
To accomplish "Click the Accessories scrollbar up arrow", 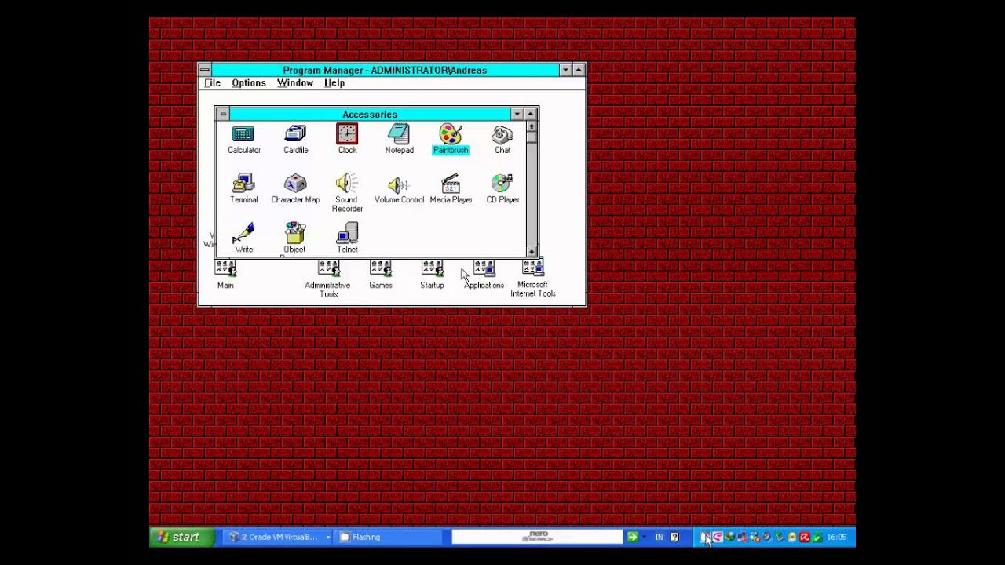I will pyautogui.click(x=532, y=126).
